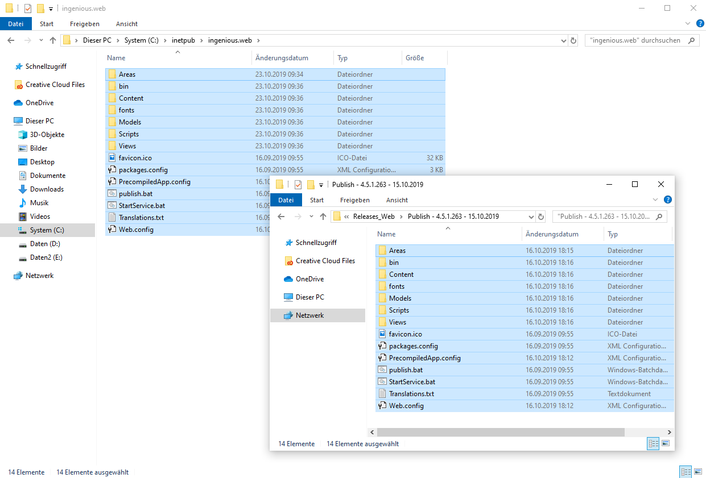Go up one level in ingenious.web window

click(x=53, y=40)
